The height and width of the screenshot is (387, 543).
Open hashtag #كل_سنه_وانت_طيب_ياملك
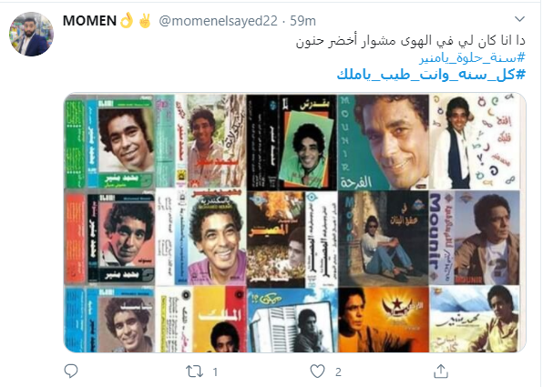[431, 75]
